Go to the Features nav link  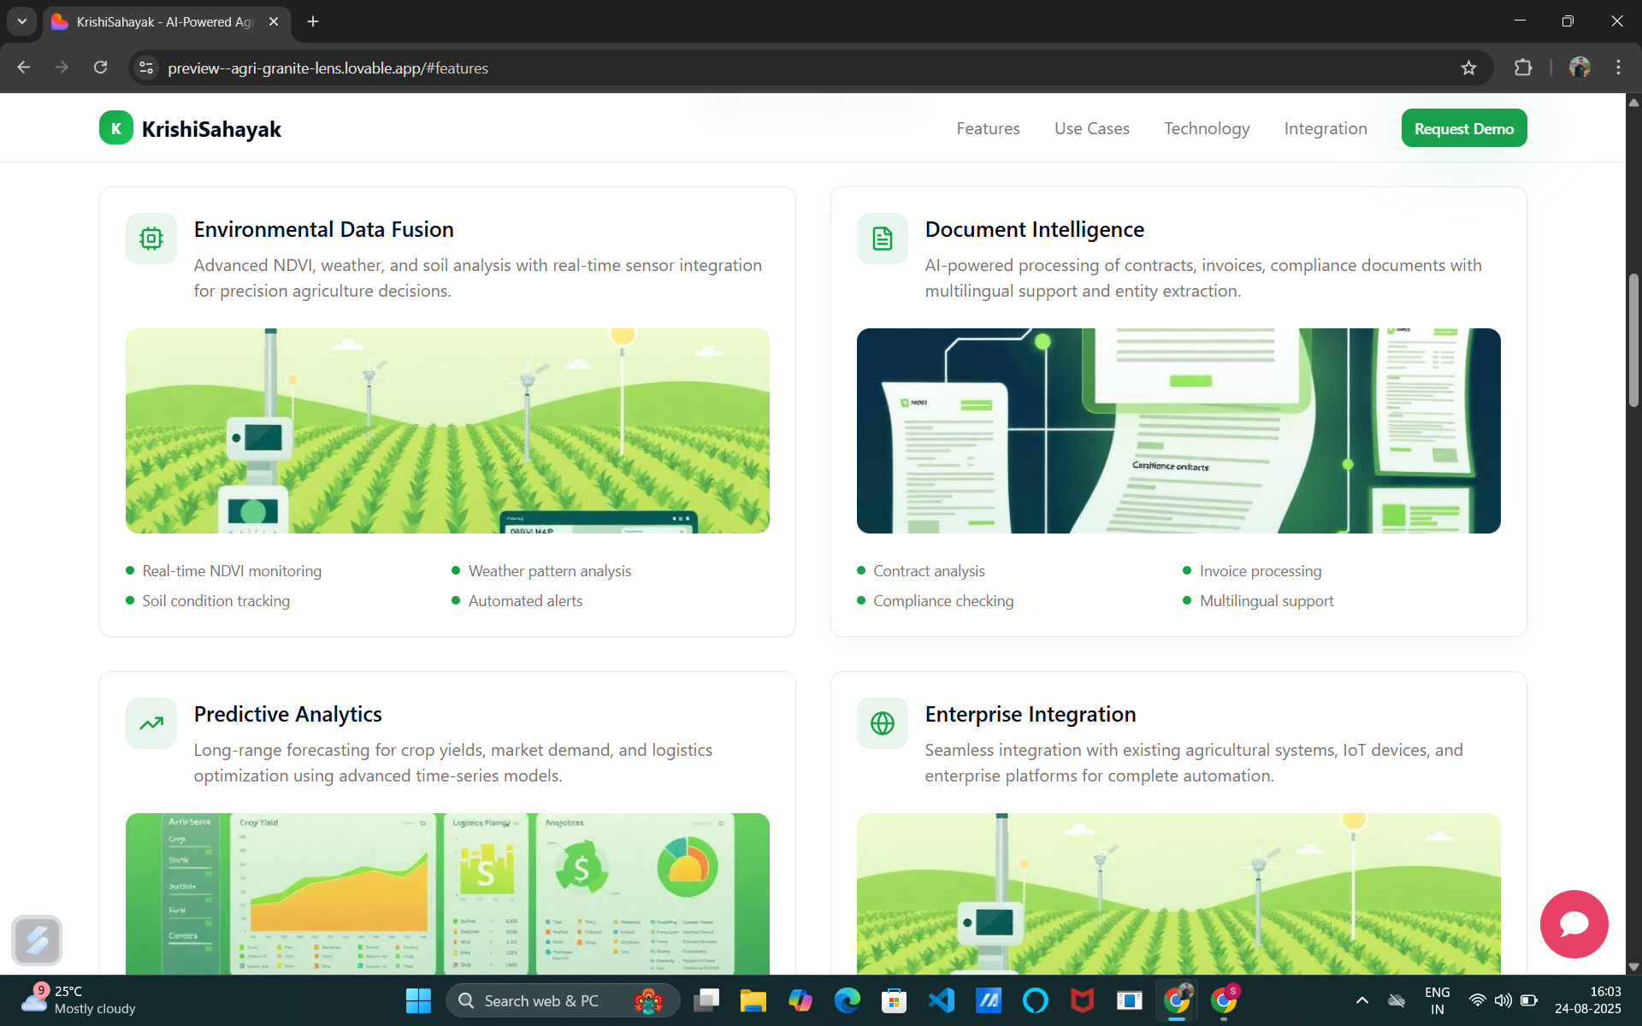coord(988,128)
